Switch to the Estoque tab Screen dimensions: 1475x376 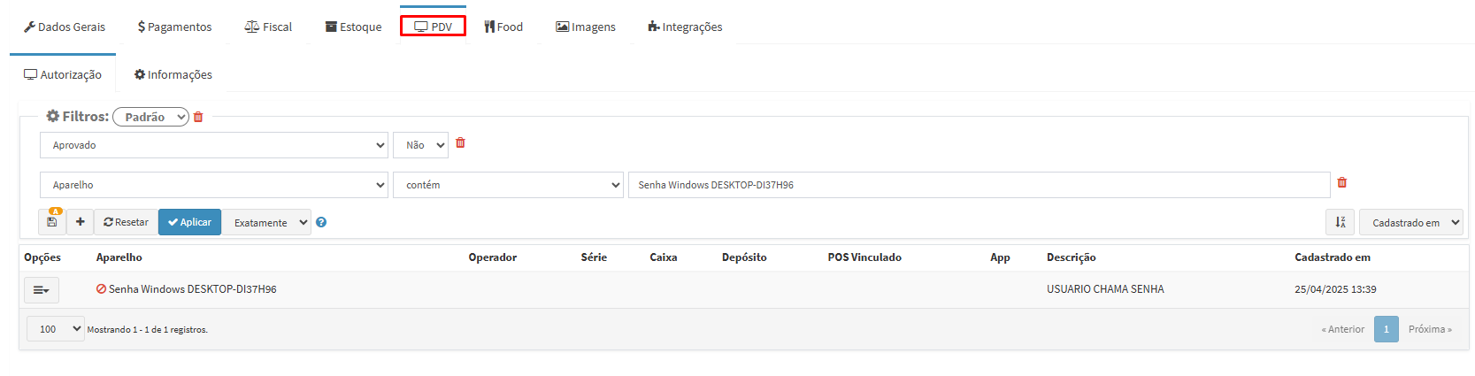(x=354, y=27)
